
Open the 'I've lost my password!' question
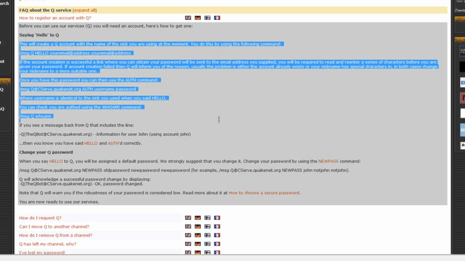[x=42, y=253]
